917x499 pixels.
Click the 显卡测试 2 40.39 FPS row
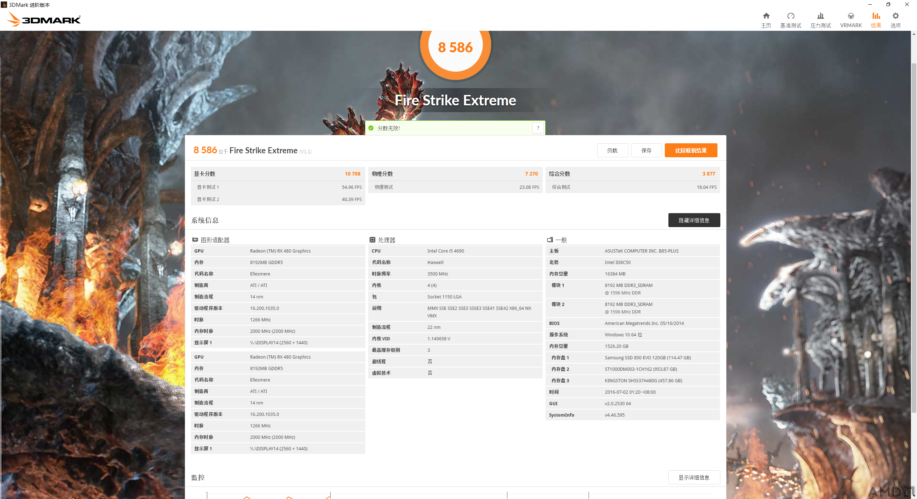click(x=278, y=199)
